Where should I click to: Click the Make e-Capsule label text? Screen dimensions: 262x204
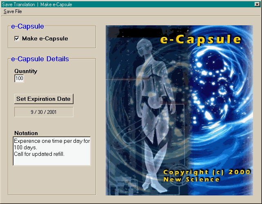coord(45,39)
